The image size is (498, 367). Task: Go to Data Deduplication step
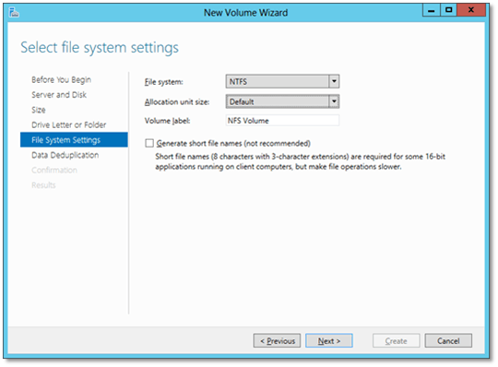click(65, 155)
